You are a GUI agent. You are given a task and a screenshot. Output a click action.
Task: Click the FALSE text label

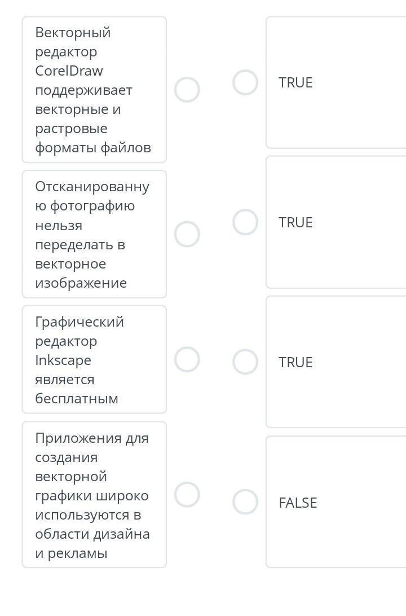pos(298,503)
